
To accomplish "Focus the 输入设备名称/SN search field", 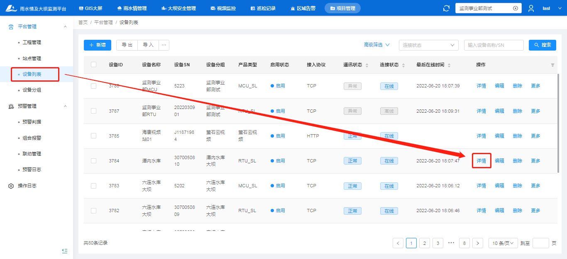I will [493, 45].
